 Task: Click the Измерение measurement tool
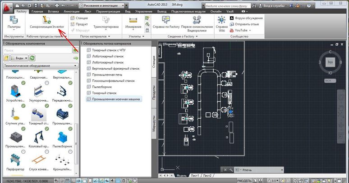133,20
